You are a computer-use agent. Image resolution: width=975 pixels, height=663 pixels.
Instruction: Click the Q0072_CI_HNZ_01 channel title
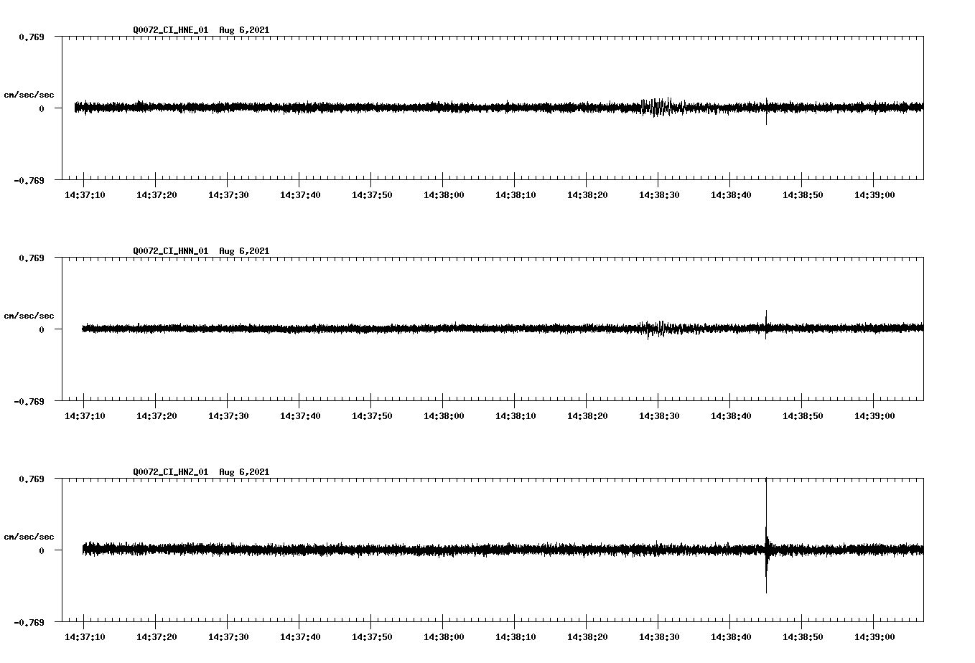[x=171, y=472]
